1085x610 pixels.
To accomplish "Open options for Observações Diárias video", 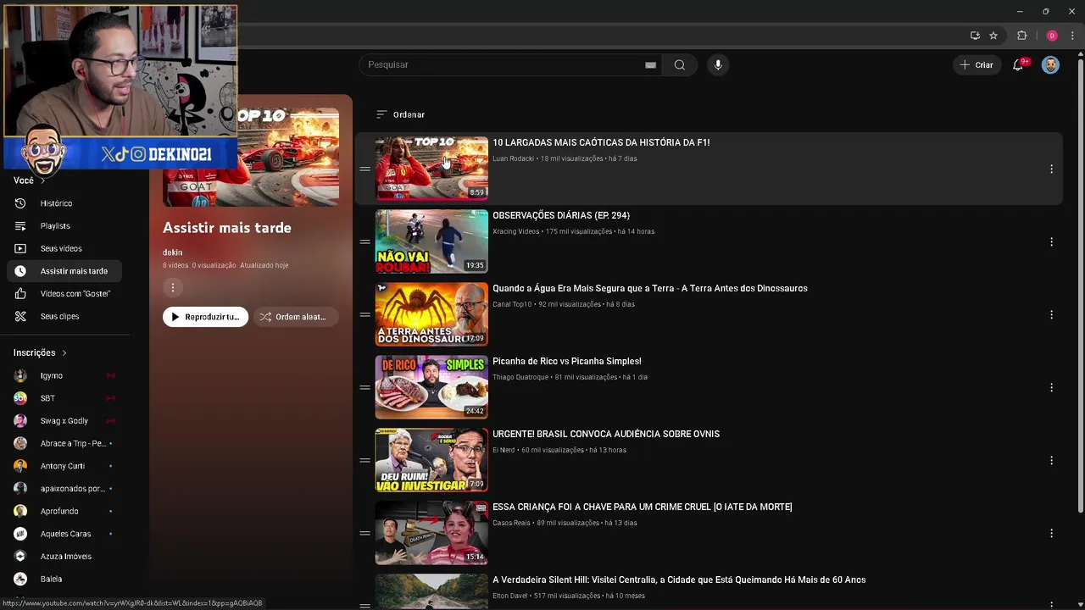I will click(1051, 242).
